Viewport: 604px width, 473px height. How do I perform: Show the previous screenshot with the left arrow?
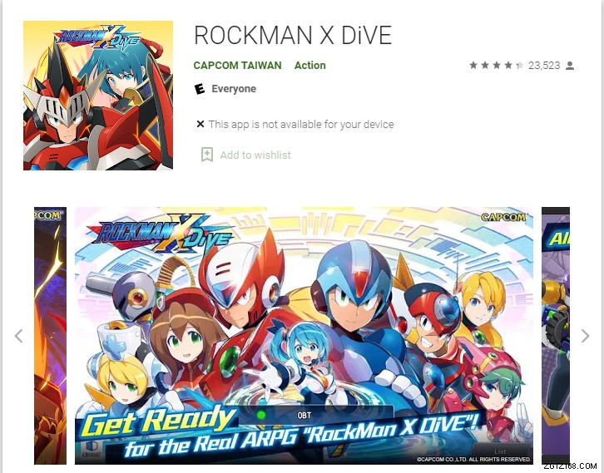point(18,336)
